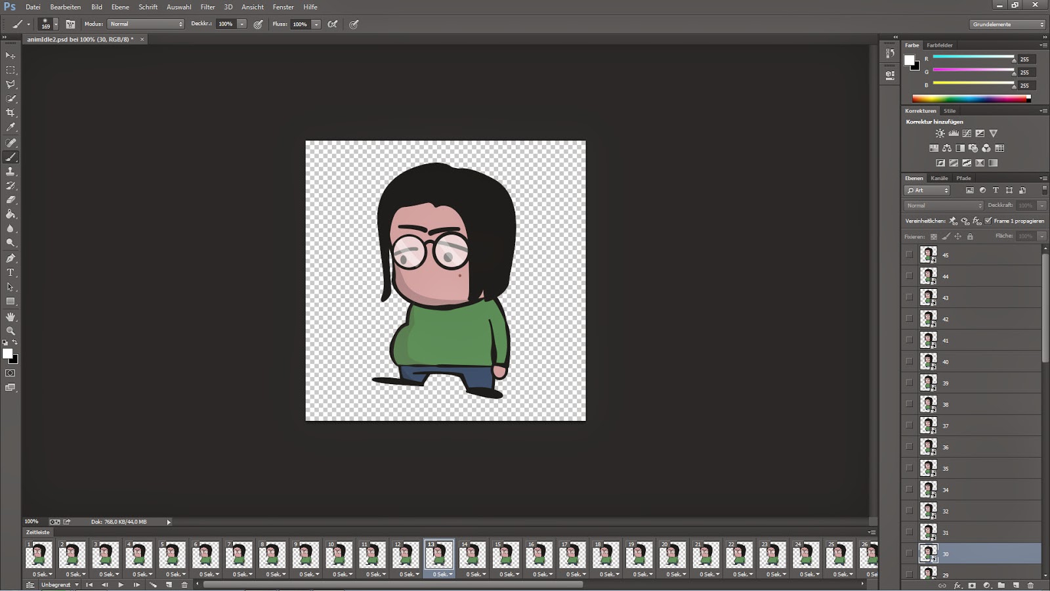Toggle the Position unify icon next to Vereinheitlichen

[952, 221]
